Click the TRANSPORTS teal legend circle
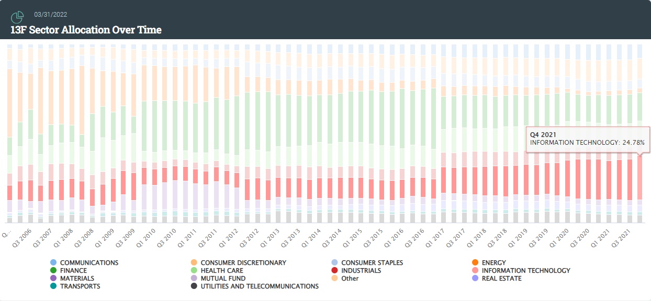The height and width of the screenshot is (301, 651). tap(53, 286)
